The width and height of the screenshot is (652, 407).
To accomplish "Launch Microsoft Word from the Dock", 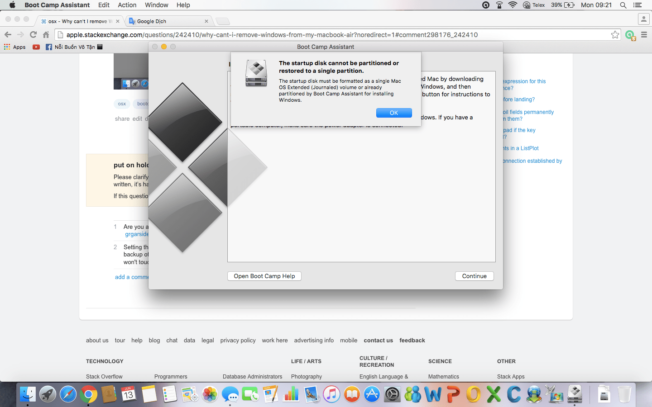I will pyautogui.click(x=433, y=394).
